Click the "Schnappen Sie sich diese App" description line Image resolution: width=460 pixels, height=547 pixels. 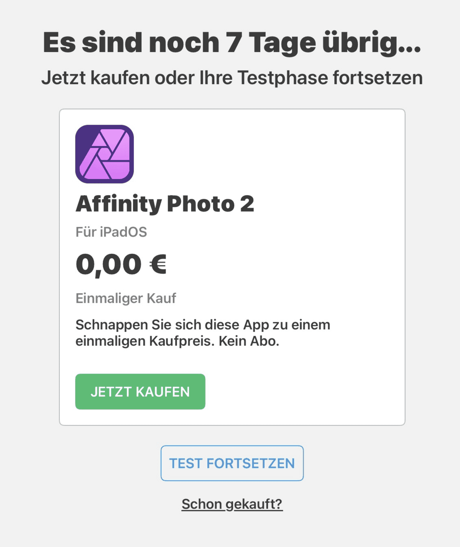(202, 325)
